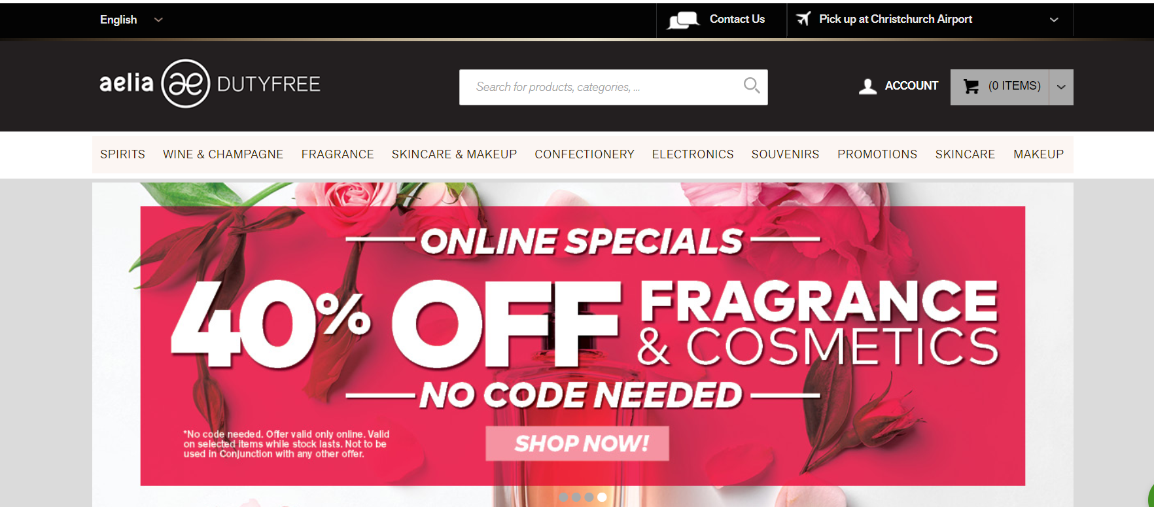Click the Contact Us chat bubbles icon

click(x=683, y=20)
